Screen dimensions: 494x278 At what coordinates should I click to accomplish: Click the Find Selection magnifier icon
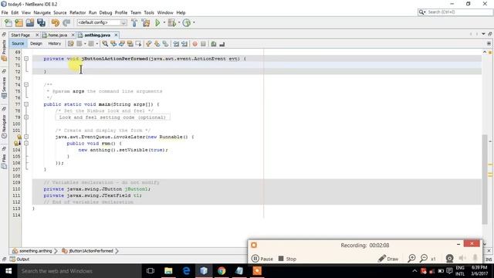pyautogui.click(x=105, y=44)
